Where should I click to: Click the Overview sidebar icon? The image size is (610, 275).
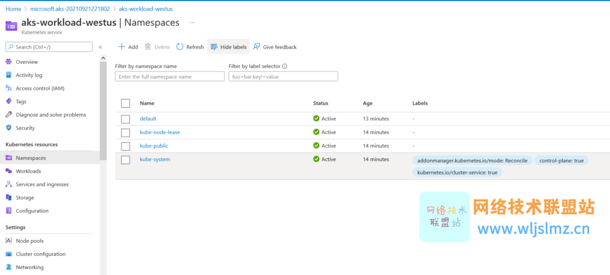tap(8, 62)
